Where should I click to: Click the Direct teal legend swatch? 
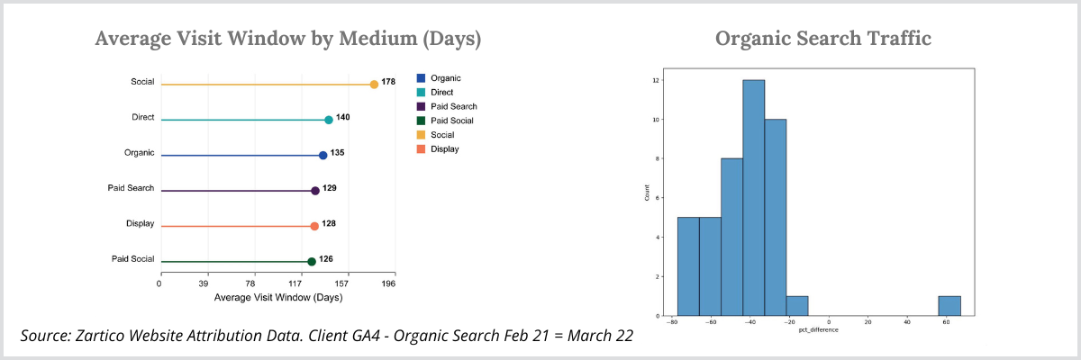[421, 92]
